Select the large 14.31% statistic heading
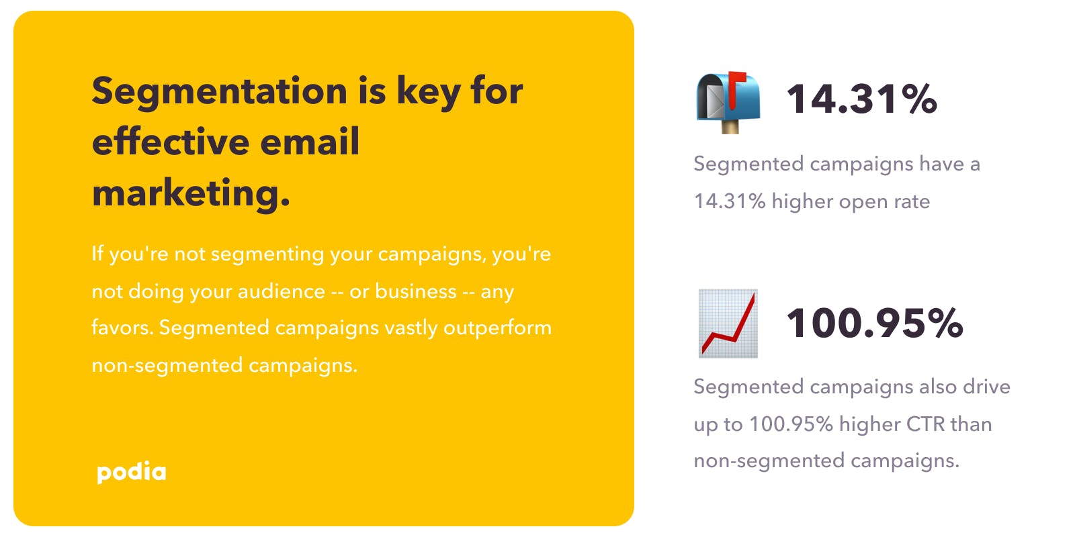Viewport: 1075px width, 537px height. [862, 99]
